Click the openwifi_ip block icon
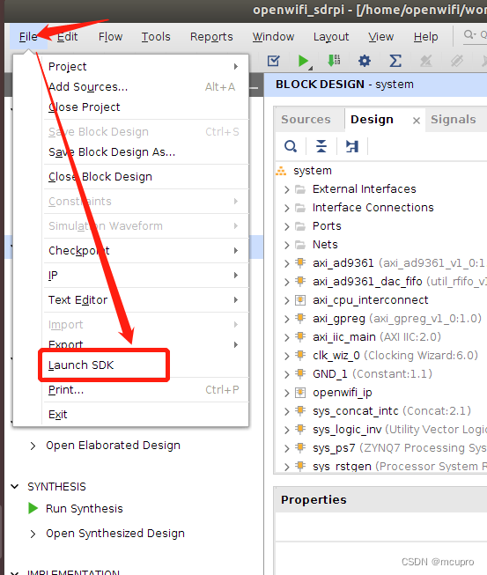The height and width of the screenshot is (575, 487). tap(300, 393)
